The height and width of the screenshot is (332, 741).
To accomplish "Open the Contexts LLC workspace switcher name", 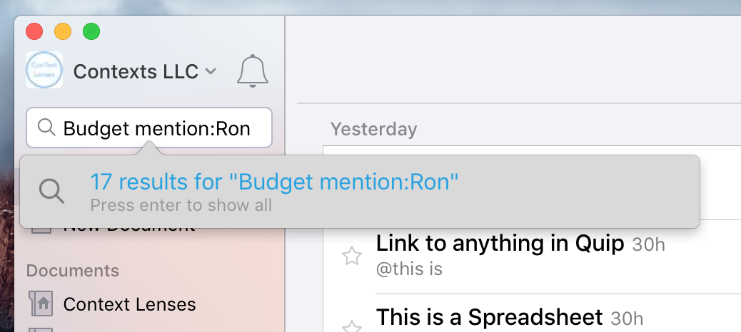I will 136,71.
